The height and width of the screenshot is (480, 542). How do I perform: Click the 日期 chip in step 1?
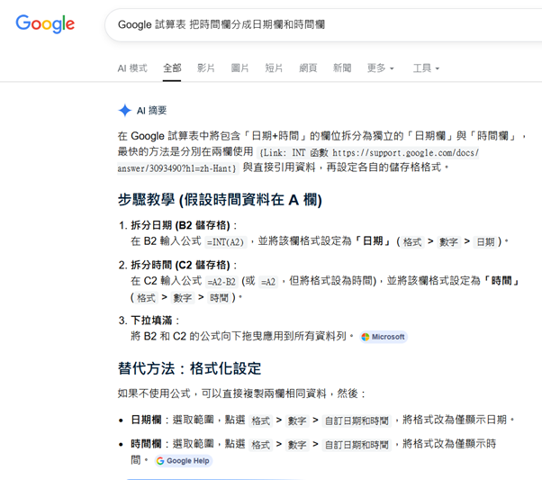(x=485, y=242)
